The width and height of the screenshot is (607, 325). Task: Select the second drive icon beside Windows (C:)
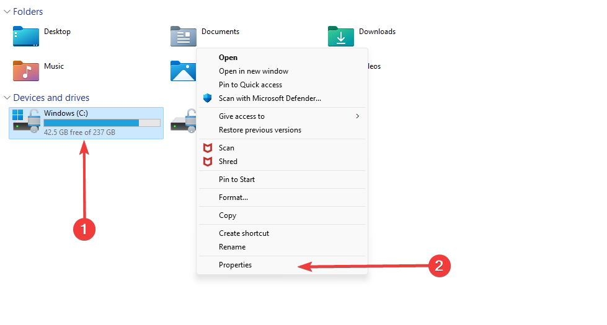point(184,121)
